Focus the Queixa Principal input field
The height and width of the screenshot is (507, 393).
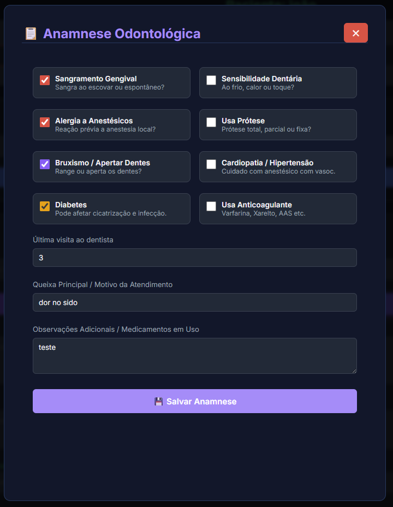click(x=195, y=302)
